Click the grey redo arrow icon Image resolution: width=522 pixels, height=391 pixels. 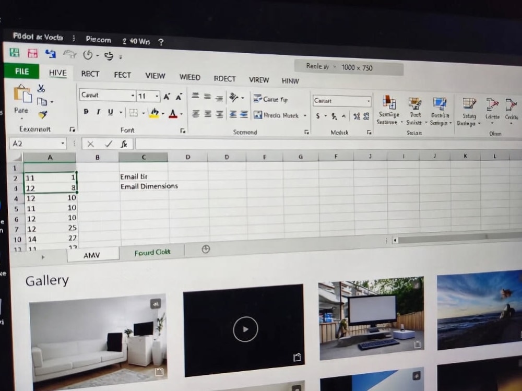[69, 54]
